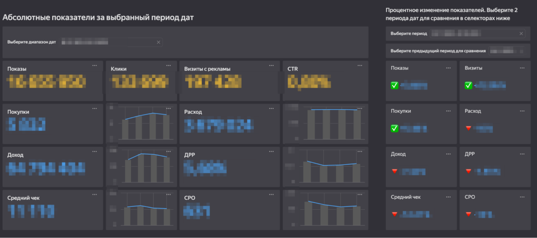Open three-dot menu on CPO widget

(x=271, y=194)
